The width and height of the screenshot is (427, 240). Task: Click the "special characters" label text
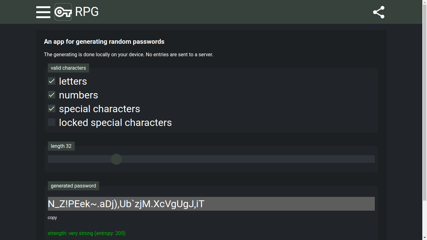click(x=99, y=109)
